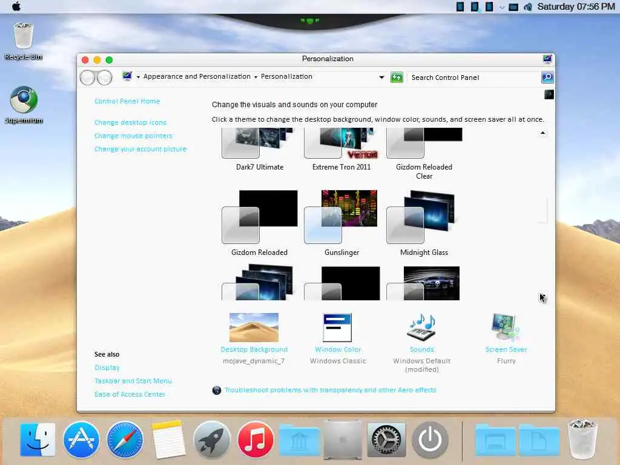The image size is (620, 465).
Task: Click the Apple logo in menu bar
Action: pos(16,6)
